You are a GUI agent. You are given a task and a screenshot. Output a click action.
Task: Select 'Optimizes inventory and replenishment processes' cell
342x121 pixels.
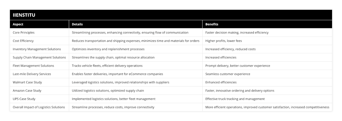108,49
